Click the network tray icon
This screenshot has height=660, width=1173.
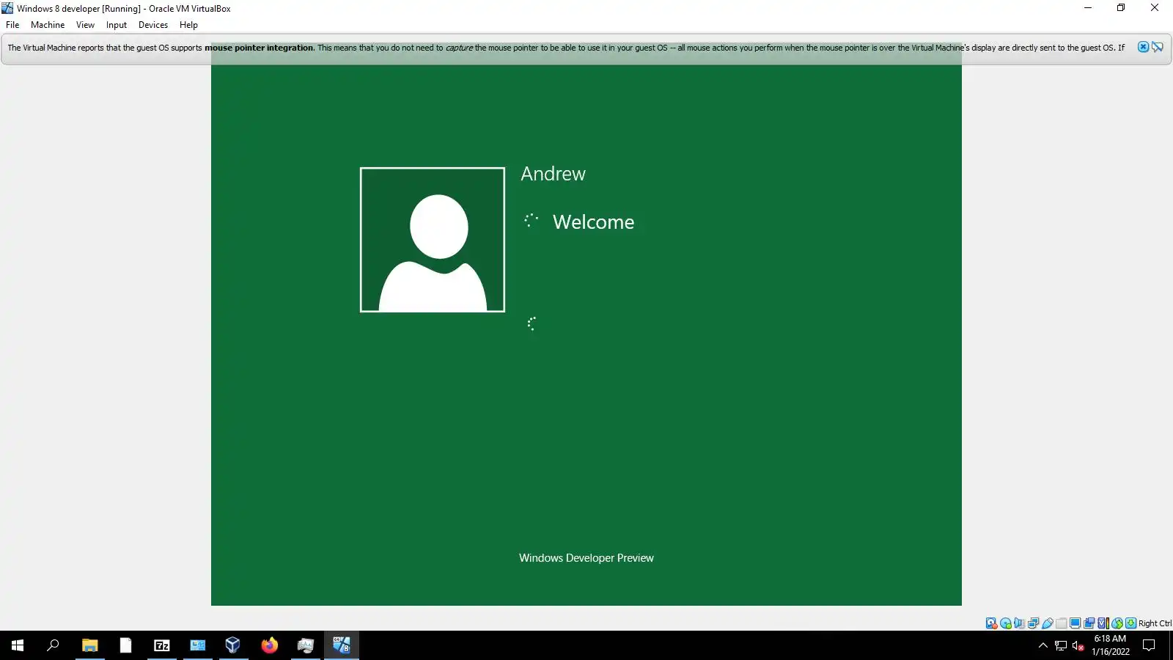click(1061, 645)
